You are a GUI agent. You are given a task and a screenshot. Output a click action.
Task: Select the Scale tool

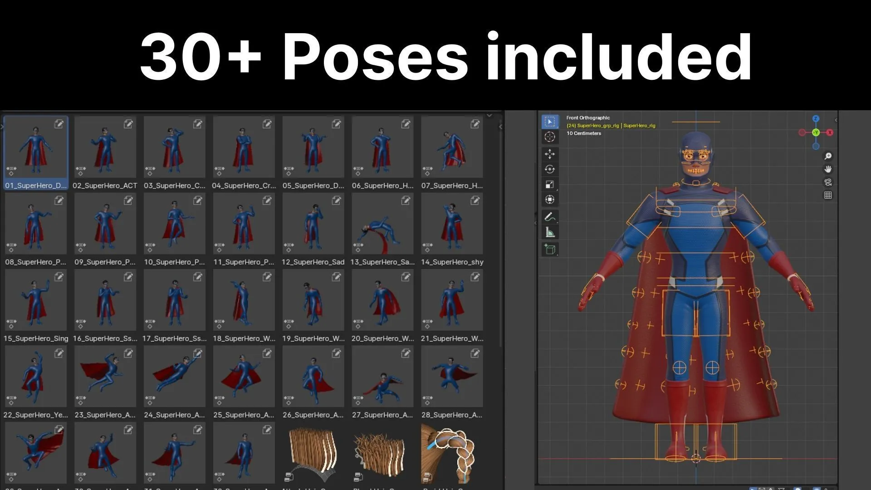click(550, 184)
